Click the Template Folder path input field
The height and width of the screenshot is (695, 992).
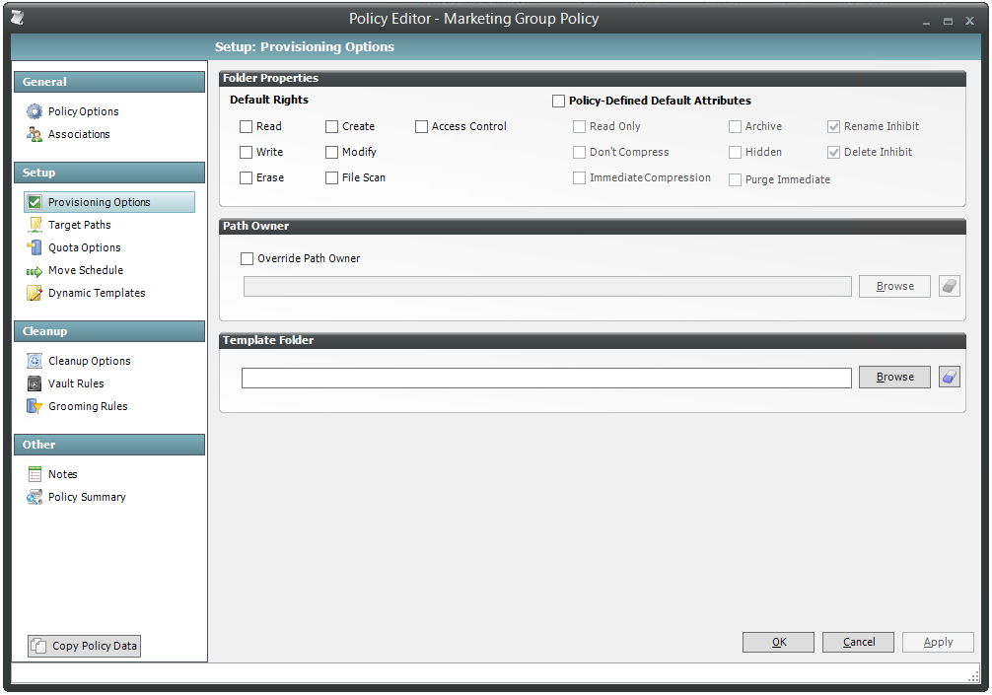(546, 379)
